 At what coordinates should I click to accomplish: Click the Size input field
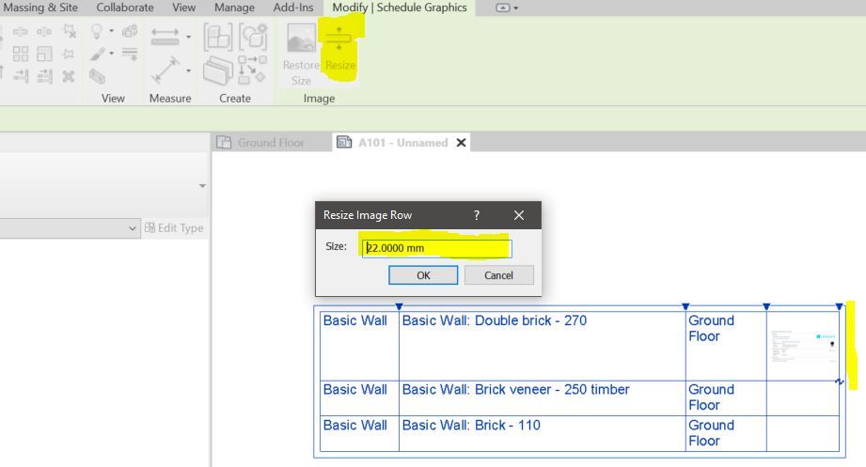tap(437, 248)
